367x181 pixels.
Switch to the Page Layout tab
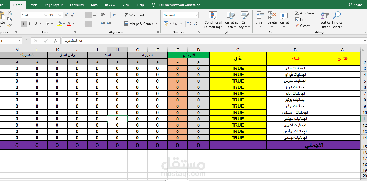pos(54,5)
